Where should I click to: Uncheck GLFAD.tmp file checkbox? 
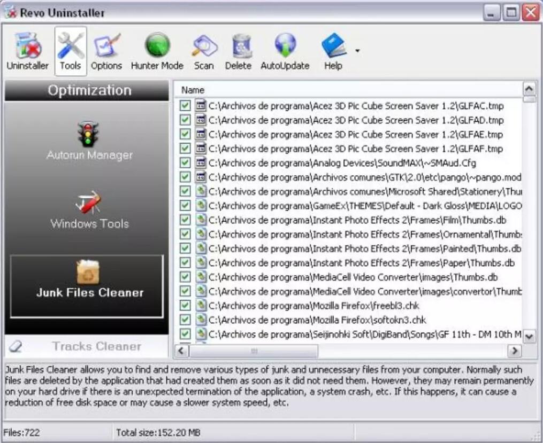tap(185, 120)
